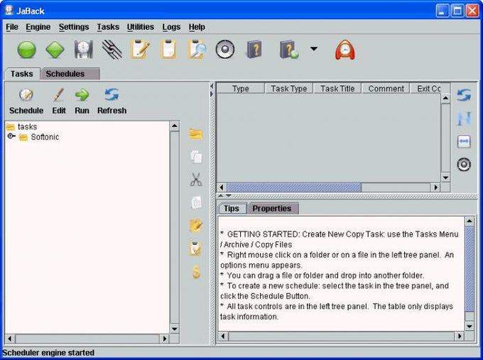The width and height of the screenshot is (483, 360).
Task: Switch to the Schedules tab
Action: [x=70, y=74]
